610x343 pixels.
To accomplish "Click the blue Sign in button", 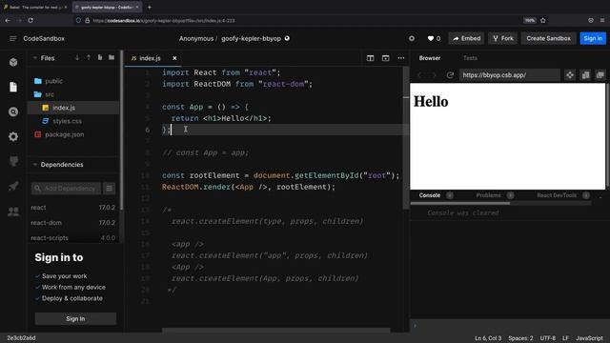I will (x=593, y=38).
